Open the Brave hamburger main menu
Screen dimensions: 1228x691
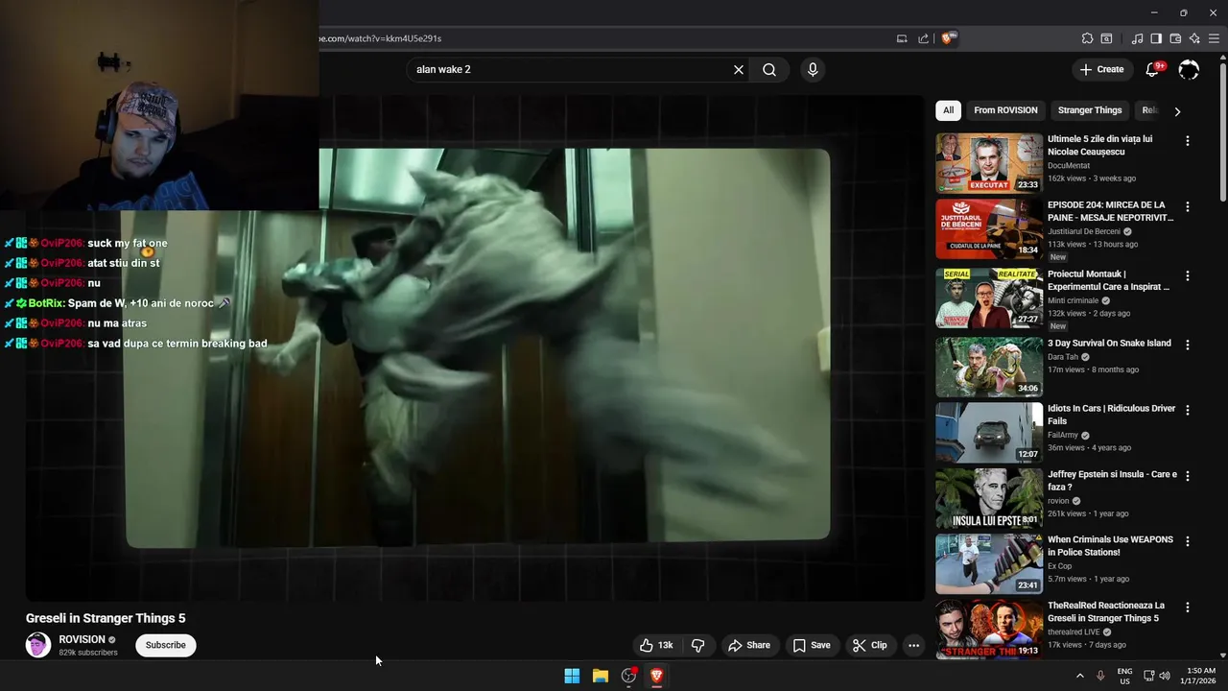(x=1214, y=38)
